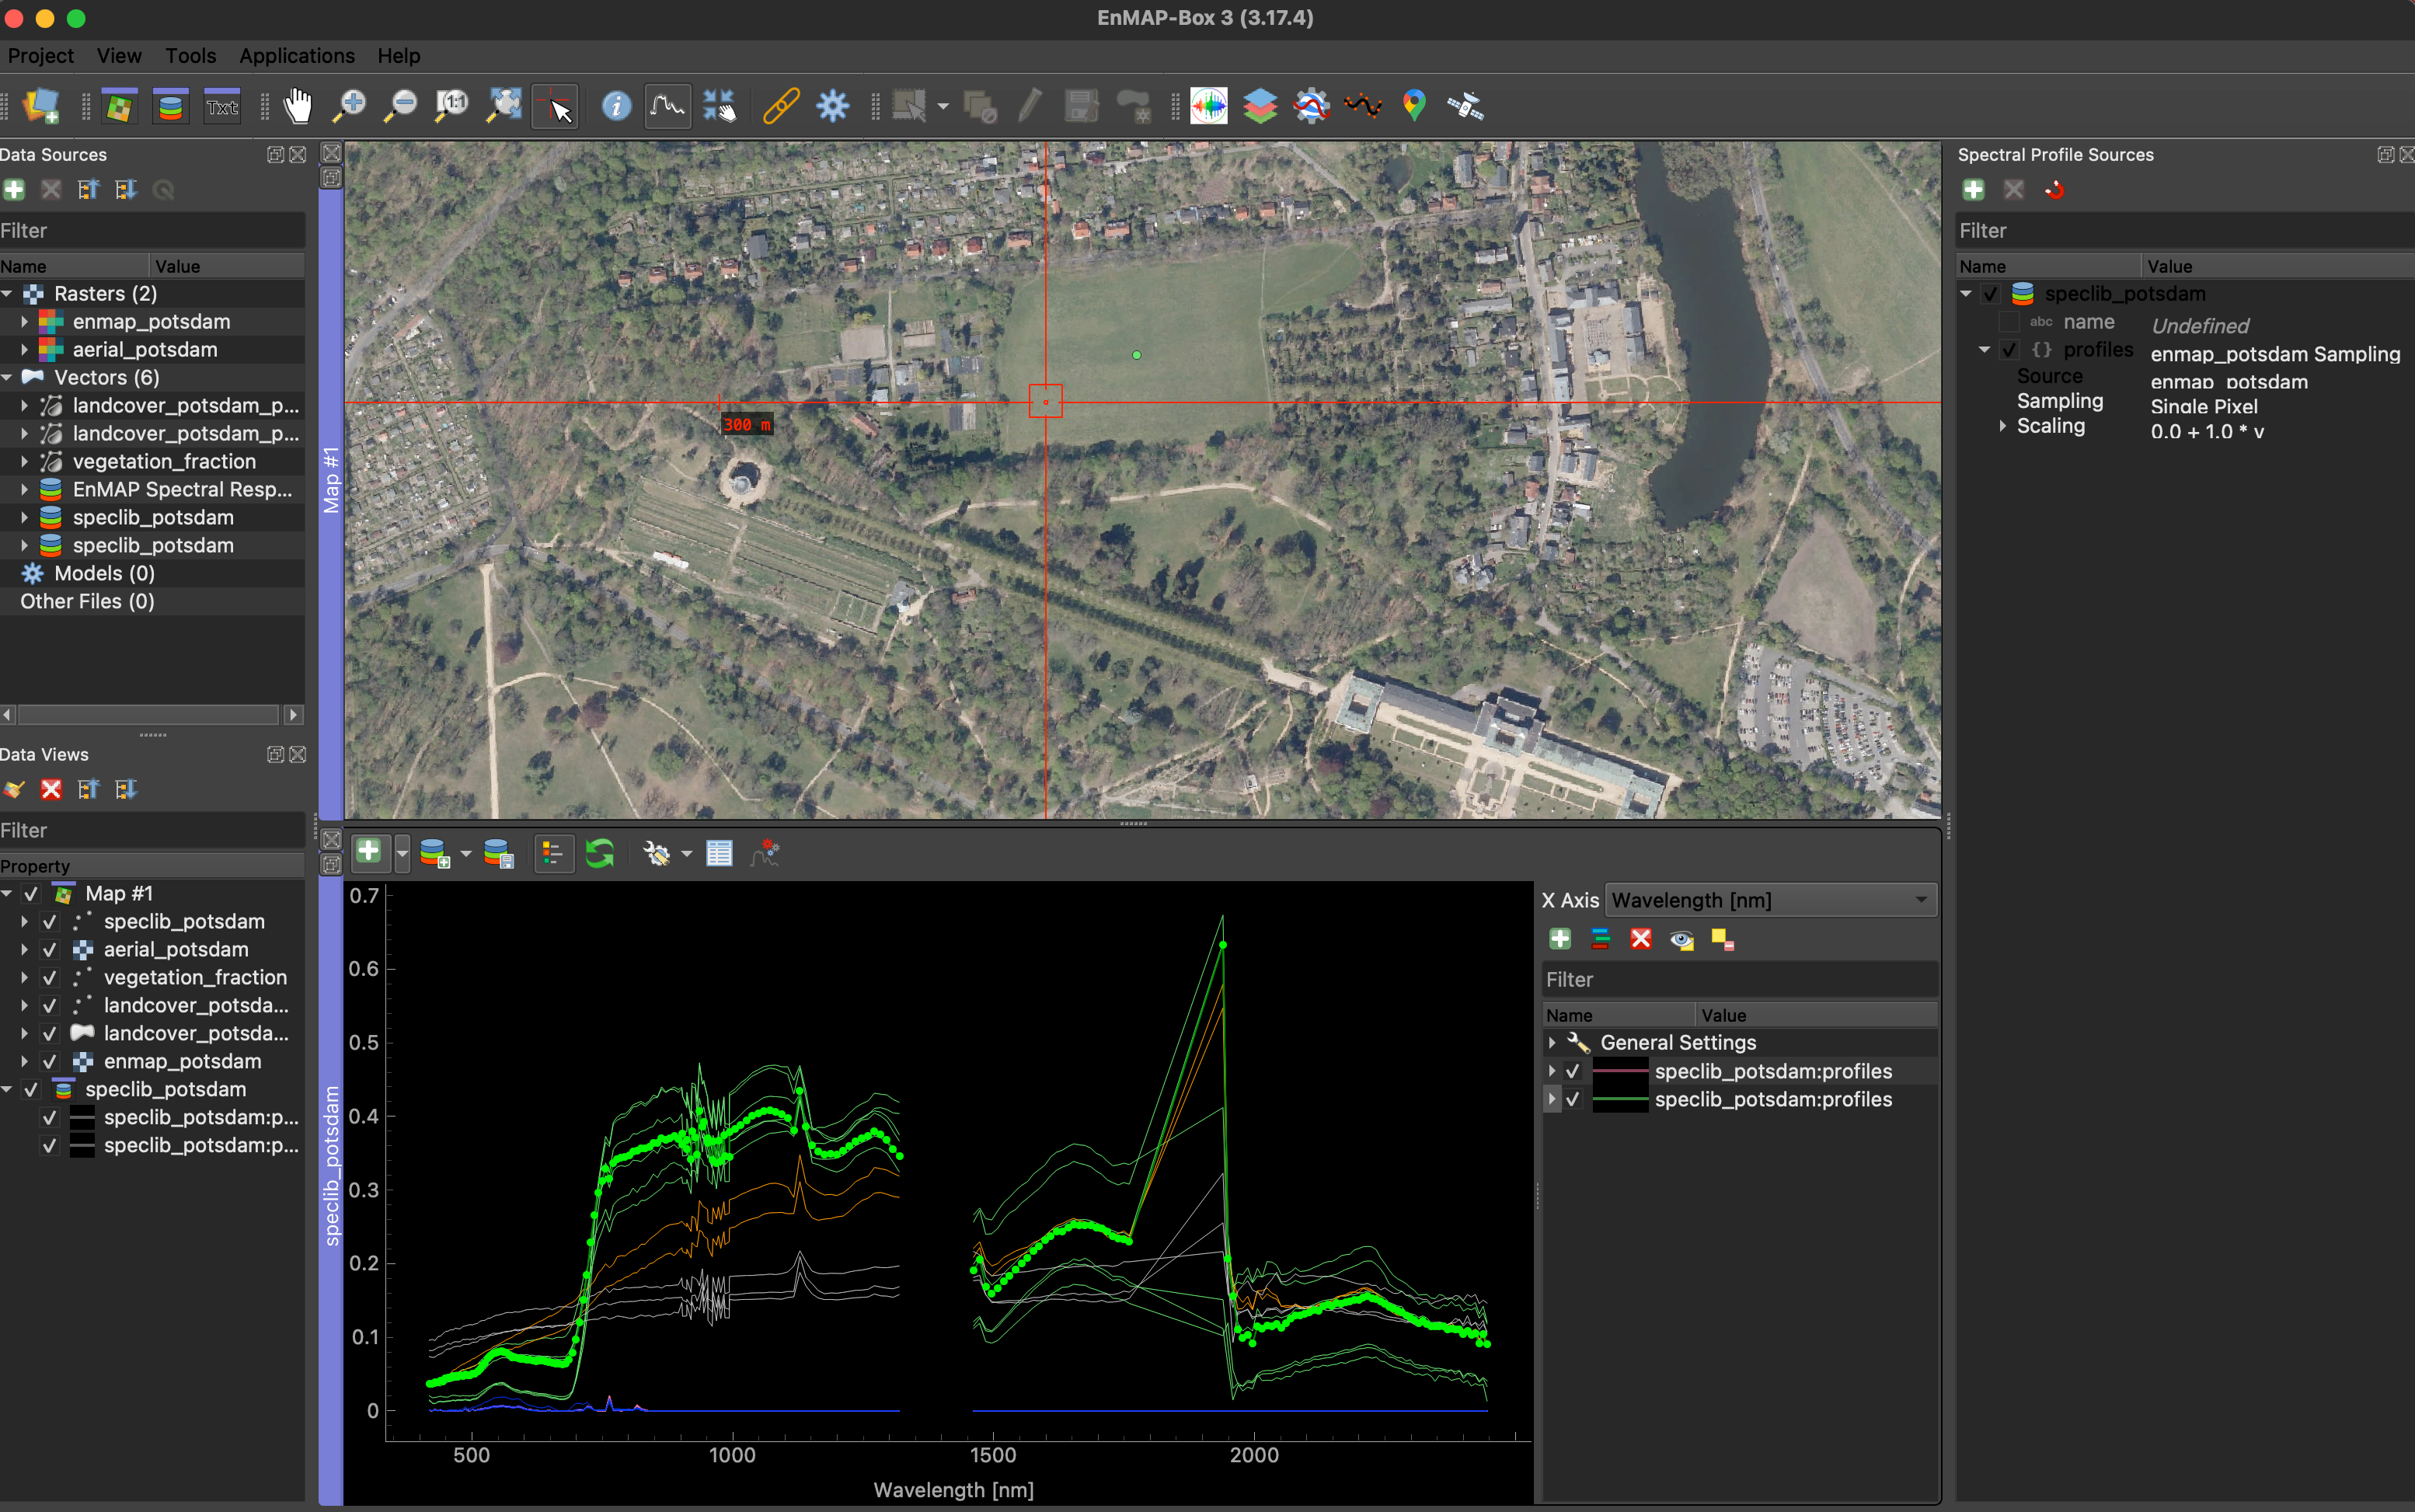The height and width of the screenshot is (1512, 2415).
Task: Click second speclib_potsdam:profiles green color swatch
Action: click(1620, 1099)
